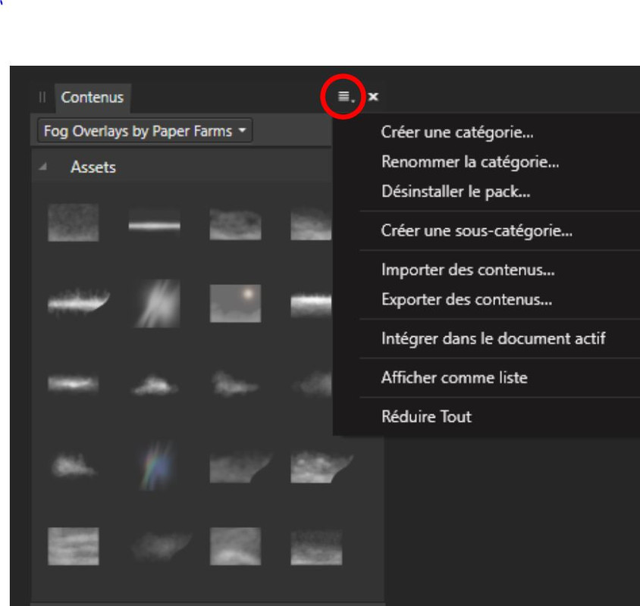Screen dimensions: 640x606
Task: Click the Assets subcategory label
Action: (x=93, y=167)
